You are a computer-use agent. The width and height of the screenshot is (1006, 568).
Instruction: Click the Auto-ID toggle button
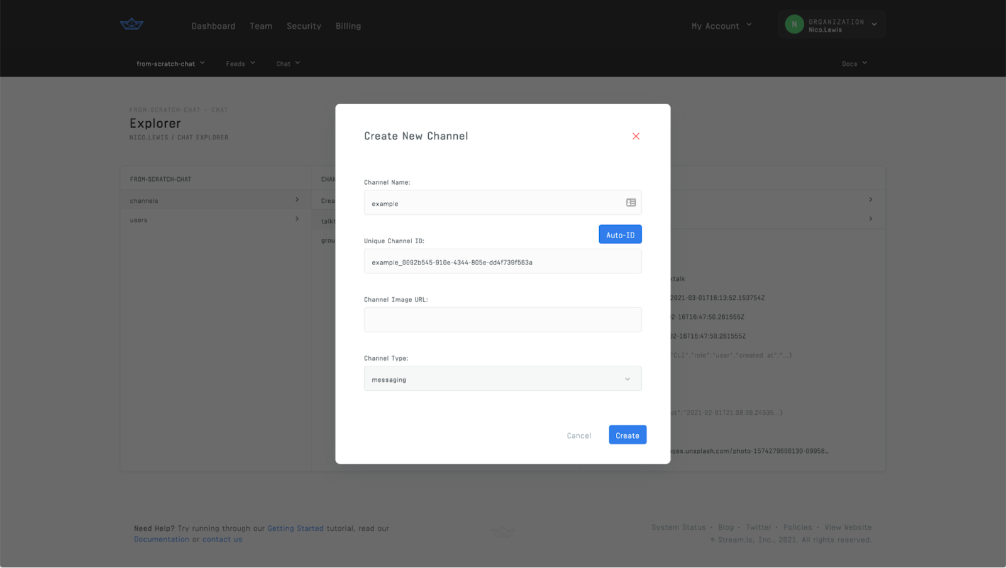[619, 234]
